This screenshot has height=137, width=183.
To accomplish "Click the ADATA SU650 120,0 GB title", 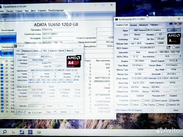I will click(56, 25).
